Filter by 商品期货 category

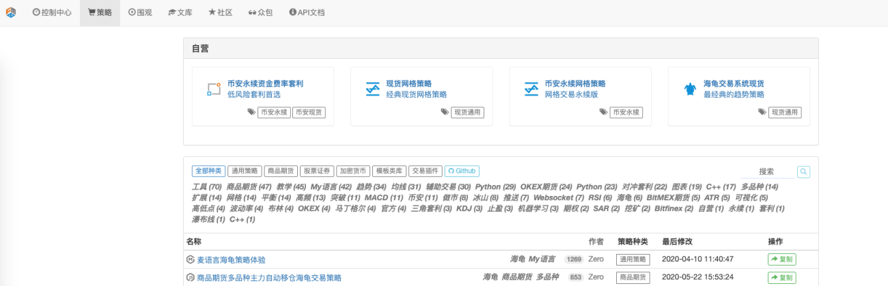pos(281,171)
